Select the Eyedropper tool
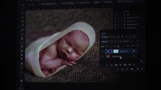Viewport: 161px width, 90px height. pos(22,25)
